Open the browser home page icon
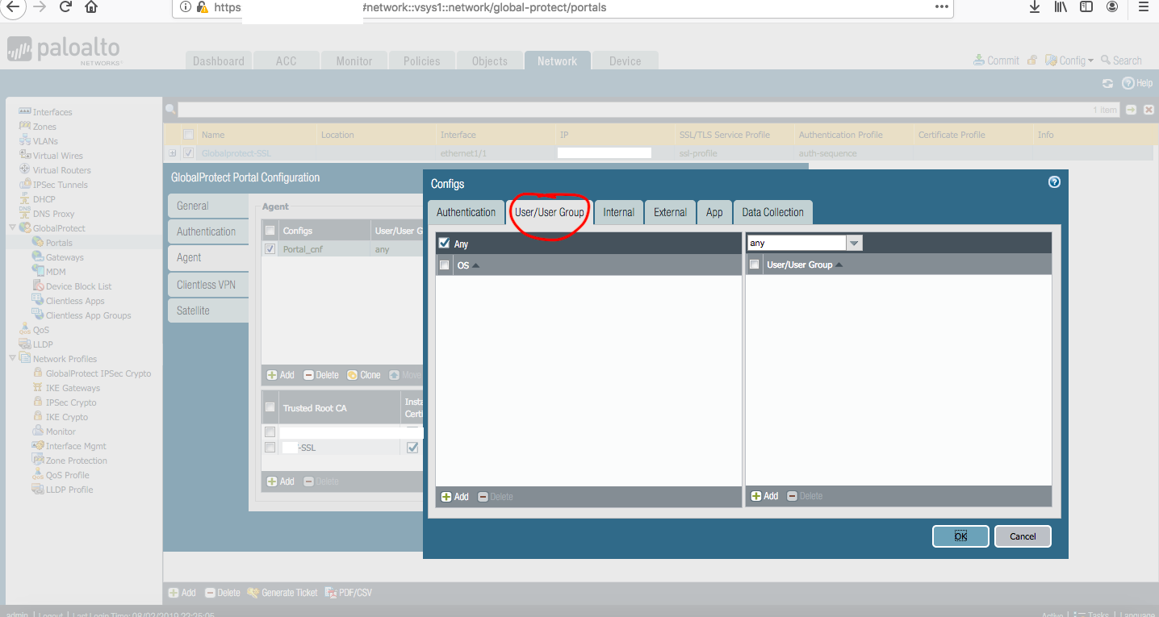Image resolution: width=1159 pixels, height=617 pixels. [91, 7]
